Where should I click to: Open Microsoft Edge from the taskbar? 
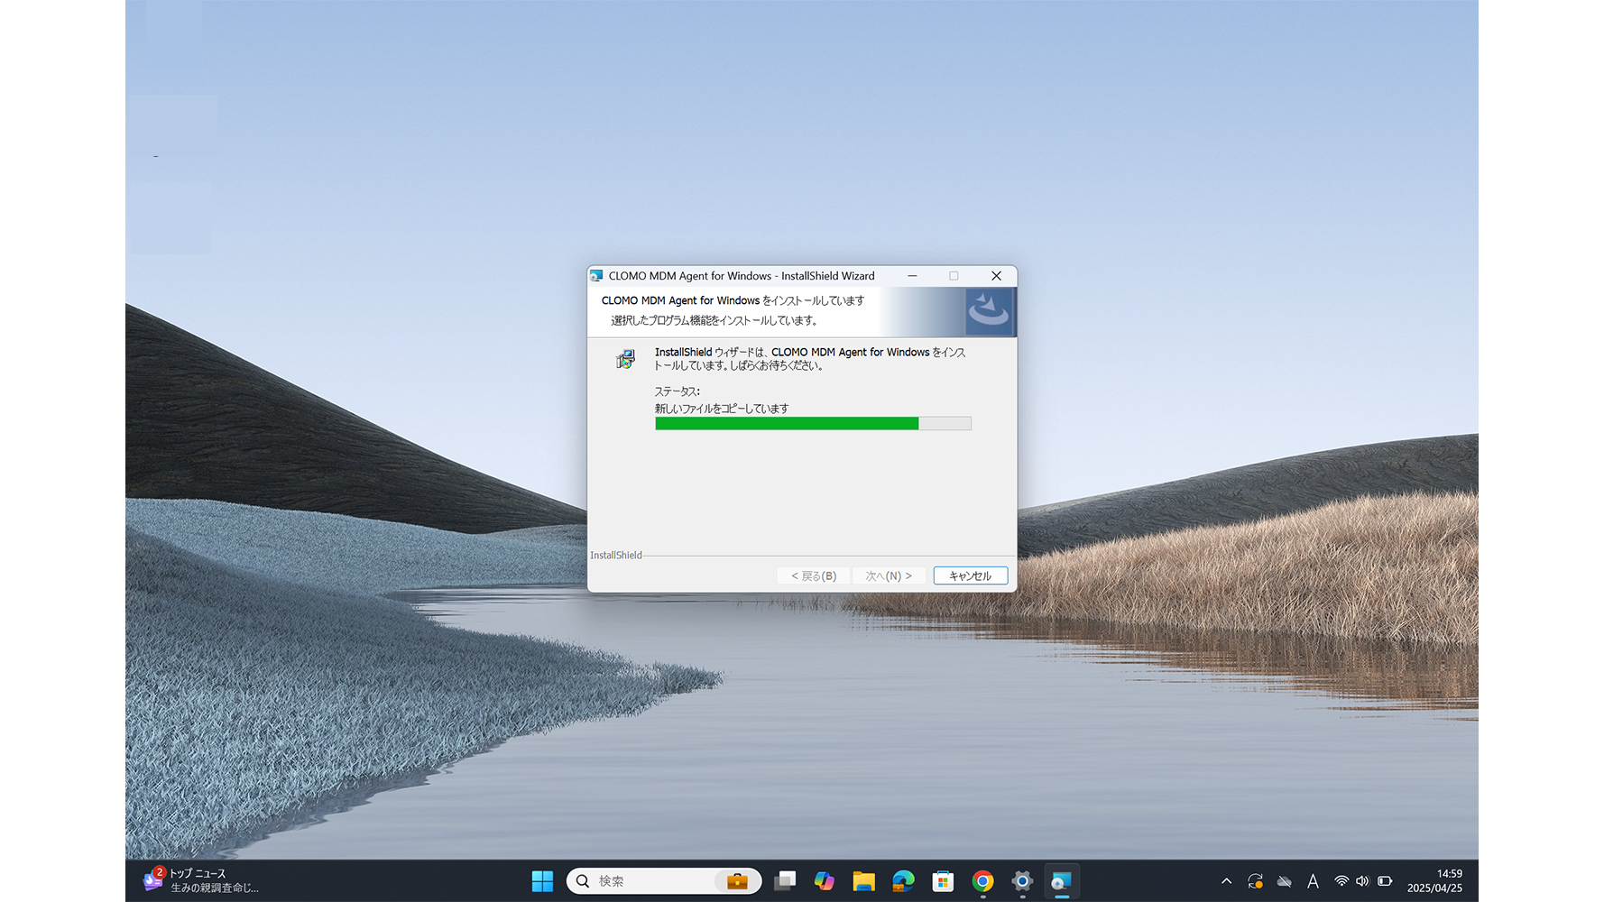click(903, 881)
